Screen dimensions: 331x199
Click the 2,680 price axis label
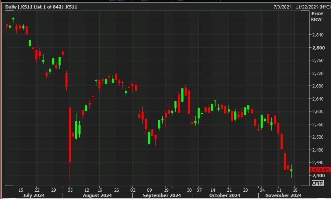(318, 86)
